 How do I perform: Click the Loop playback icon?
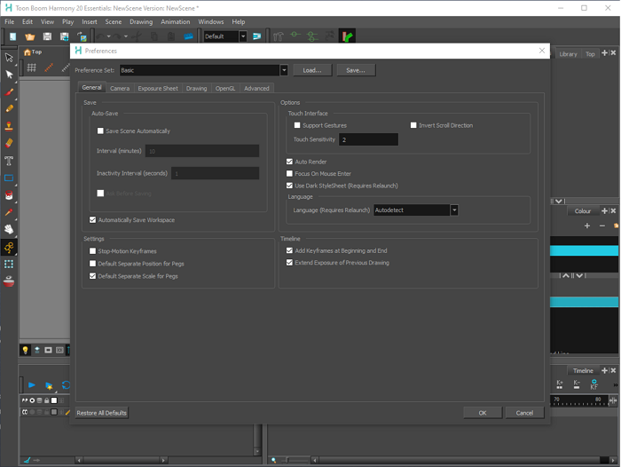[x=66, y=385]
